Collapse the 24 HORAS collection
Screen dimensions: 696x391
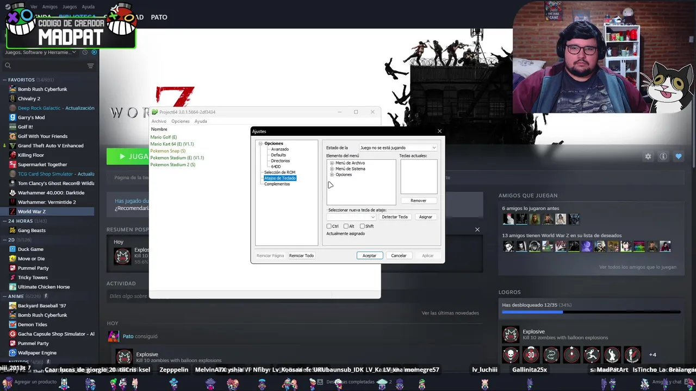(x=4, y=221)
